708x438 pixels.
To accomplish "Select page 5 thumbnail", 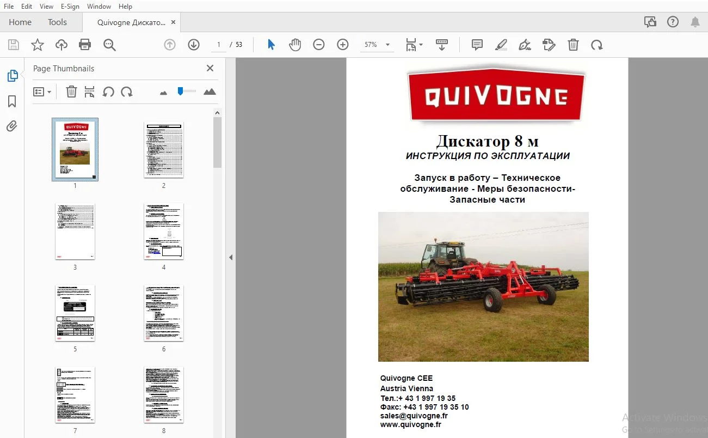I will click(x=75, y=313).
